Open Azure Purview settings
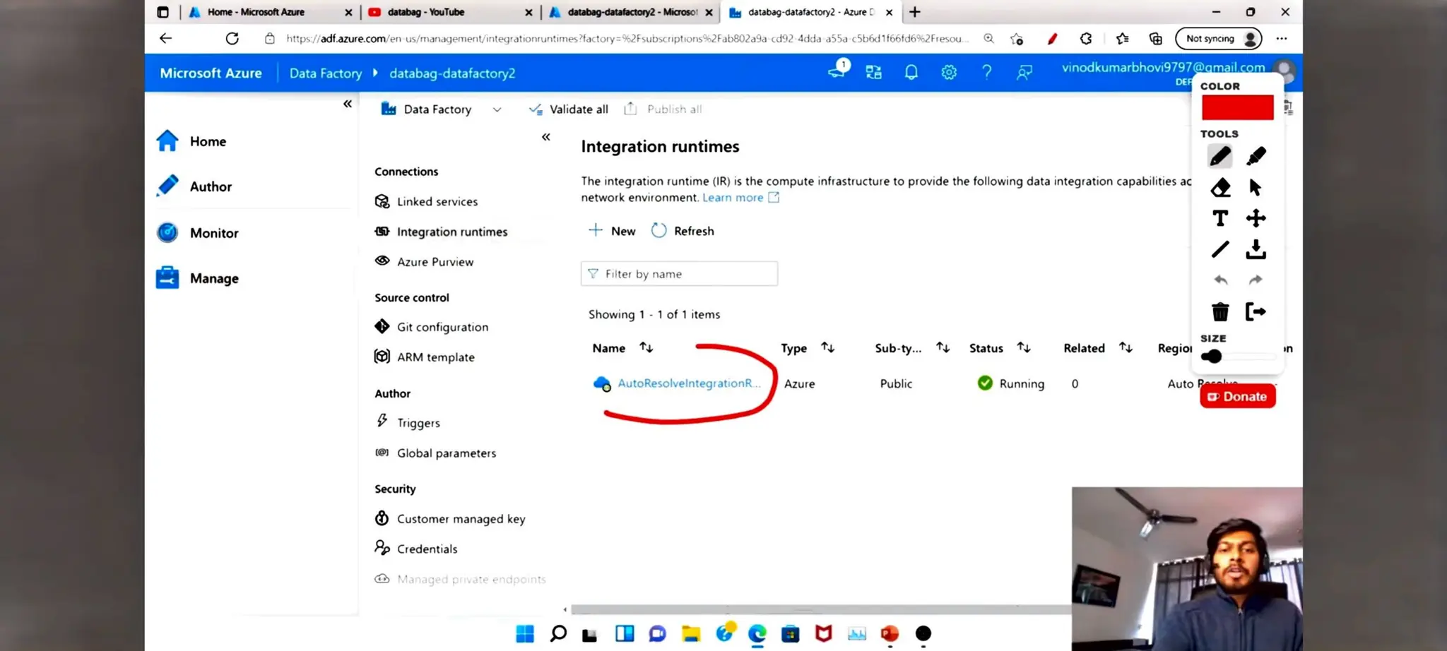 (x=424, y=261)
